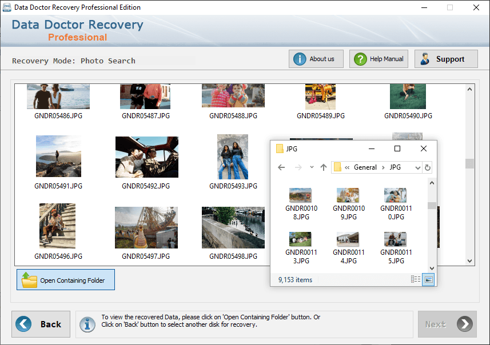Select GNDR00109.JPG in explorer

348,204
